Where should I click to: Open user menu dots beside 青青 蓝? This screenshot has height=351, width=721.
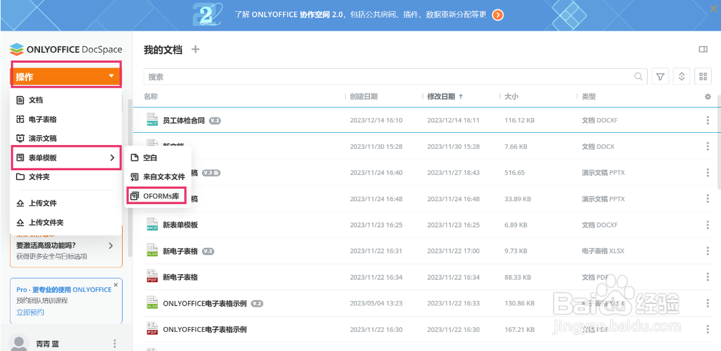(115, 344)
